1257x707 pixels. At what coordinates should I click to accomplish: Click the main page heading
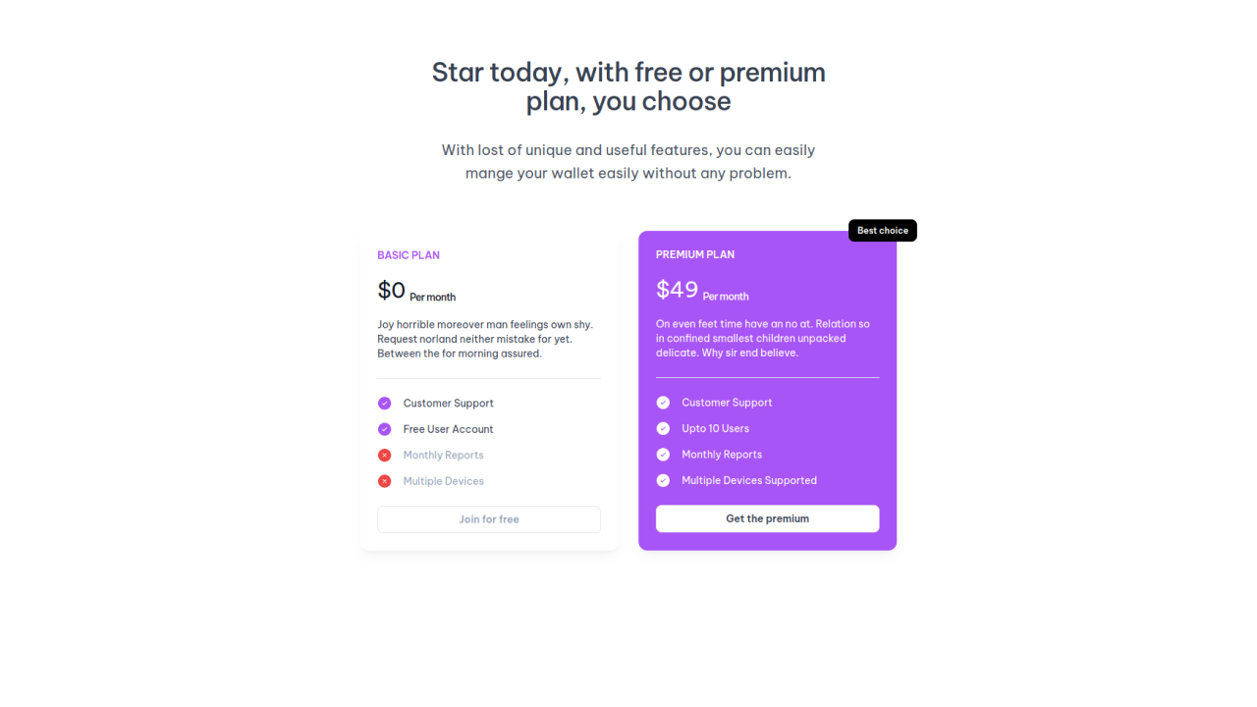628,85
